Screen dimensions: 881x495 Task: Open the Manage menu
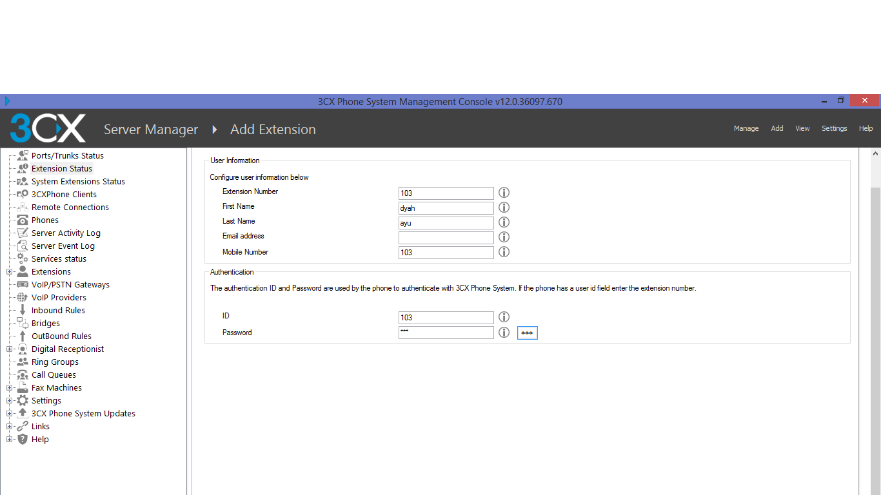click(x=746, y=128)
